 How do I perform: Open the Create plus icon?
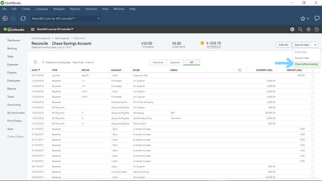pos(292,29)
